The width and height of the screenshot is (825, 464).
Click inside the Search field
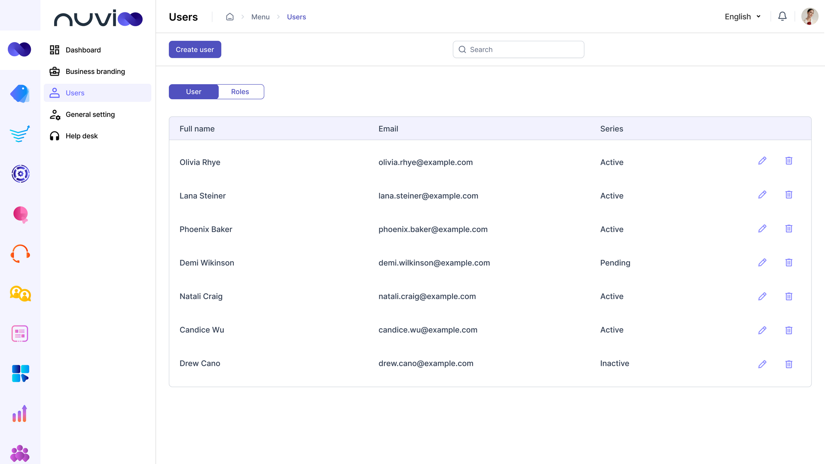pyautogui.click(x=518, y=49)
